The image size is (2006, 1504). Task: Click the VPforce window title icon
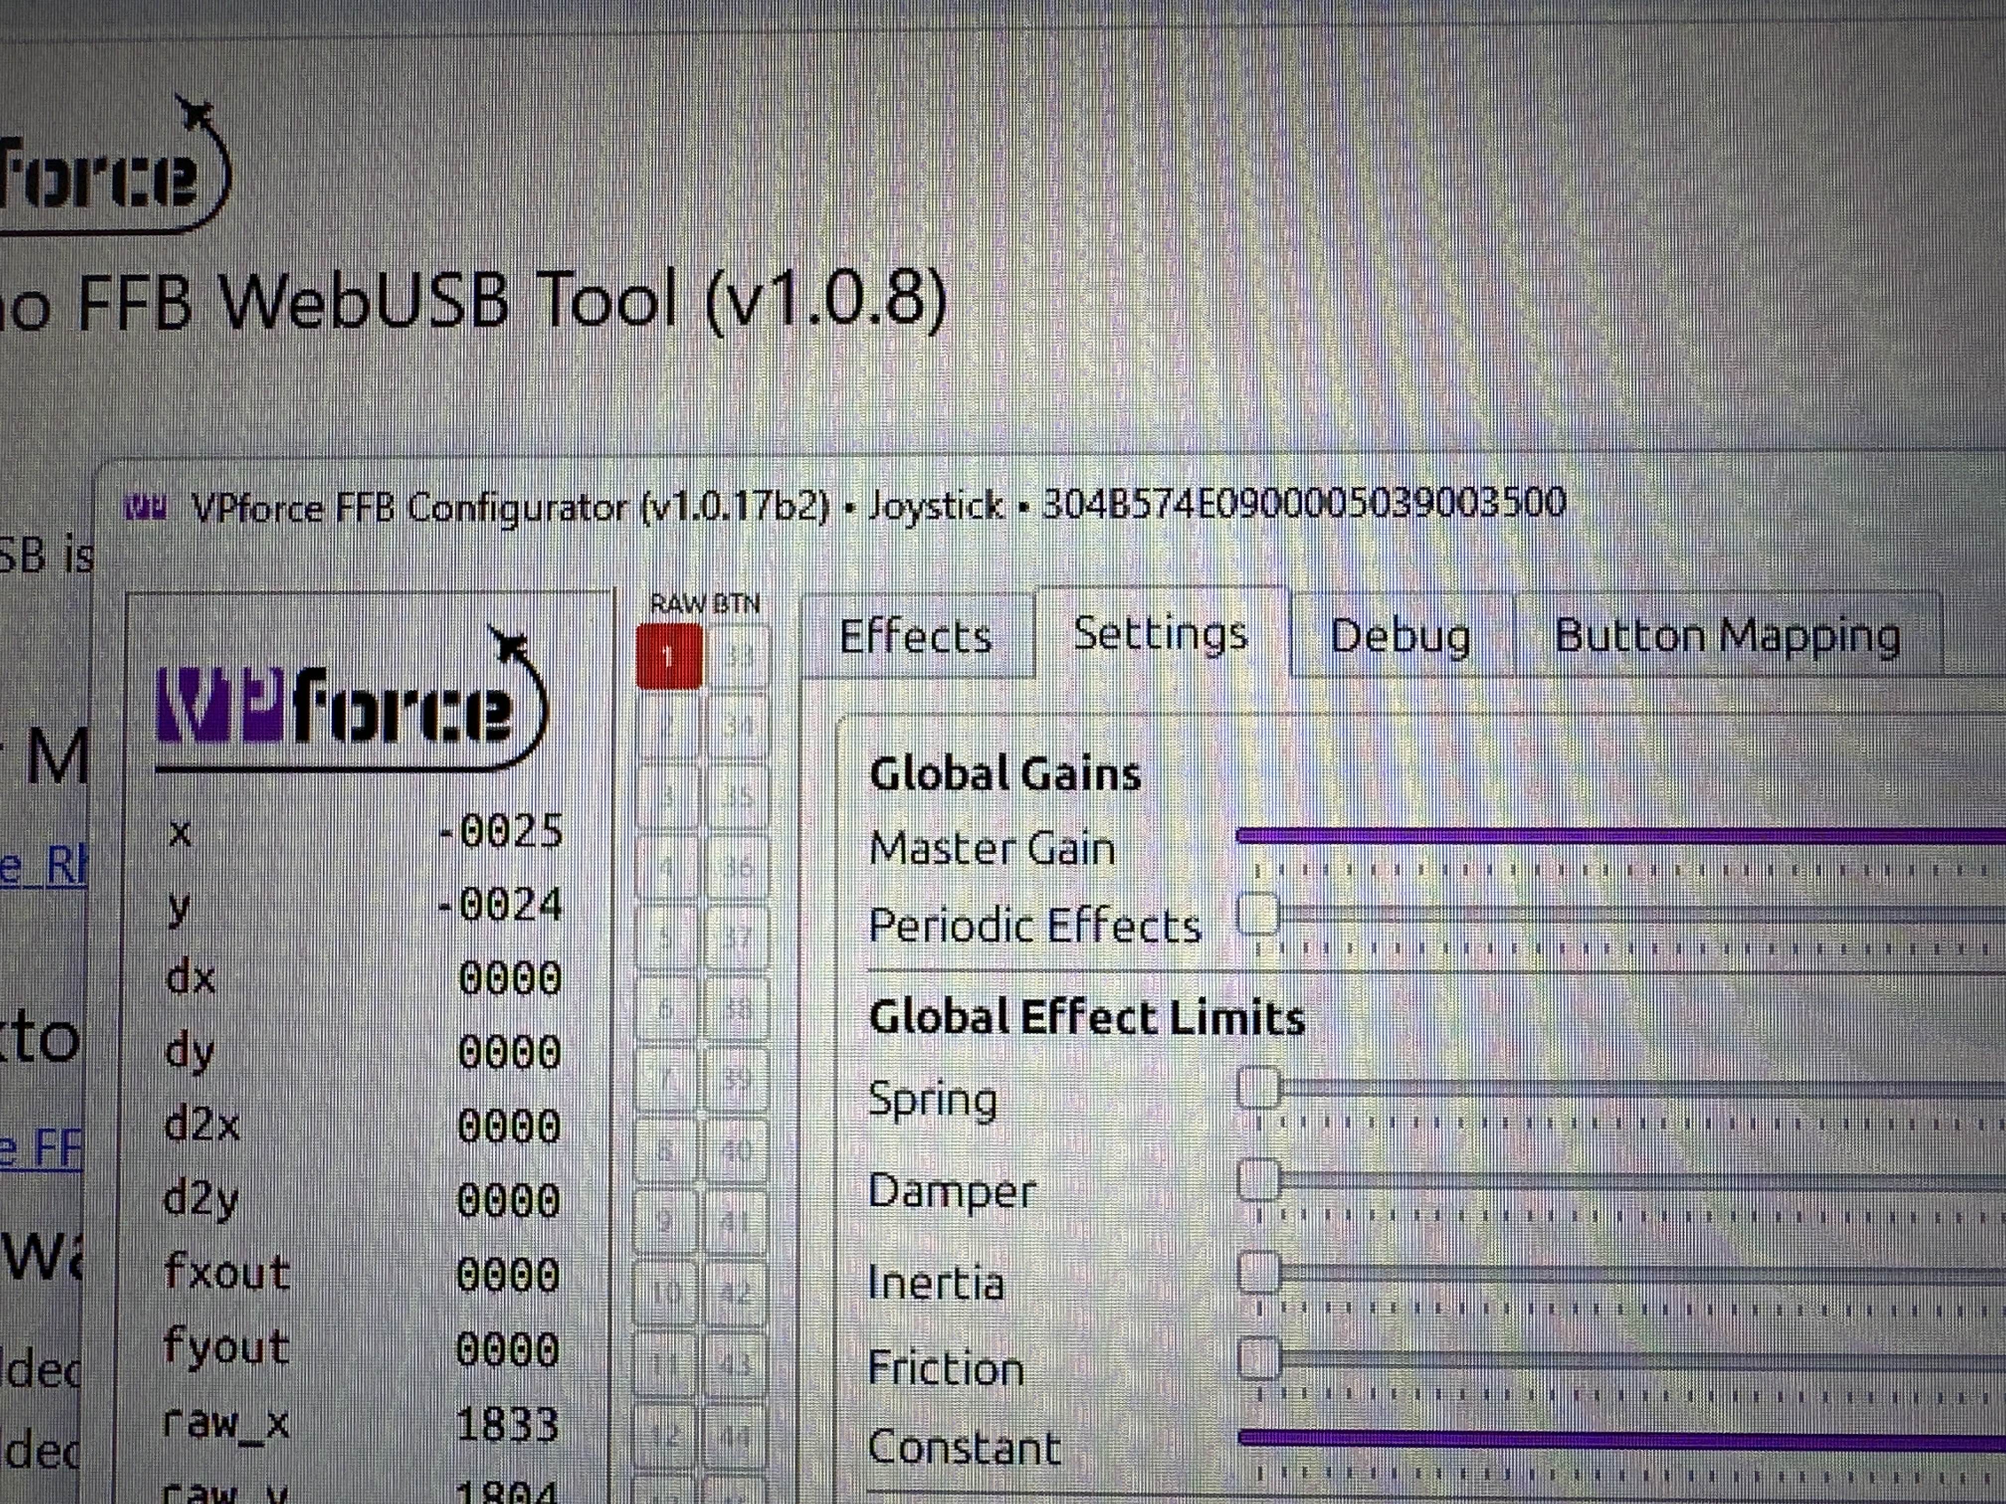click(145, 508)
